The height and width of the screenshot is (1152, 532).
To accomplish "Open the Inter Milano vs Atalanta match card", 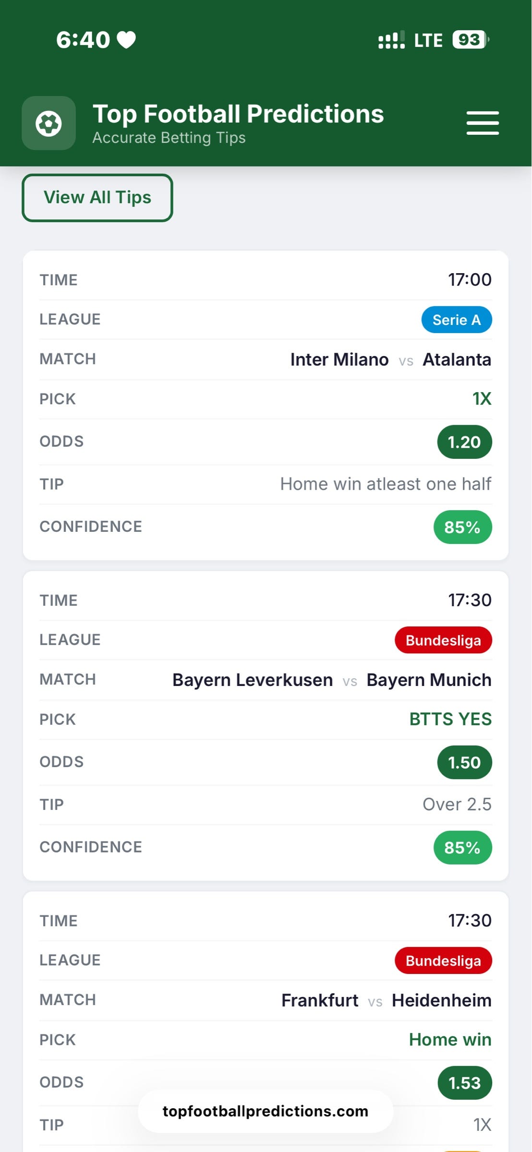I will [266, 403].
